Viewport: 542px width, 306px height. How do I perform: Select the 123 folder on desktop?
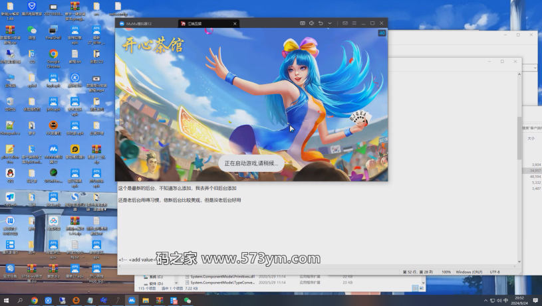coord(32,56)
